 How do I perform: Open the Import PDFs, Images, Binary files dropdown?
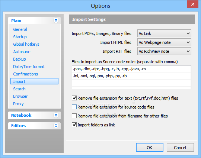pos(164,33)
